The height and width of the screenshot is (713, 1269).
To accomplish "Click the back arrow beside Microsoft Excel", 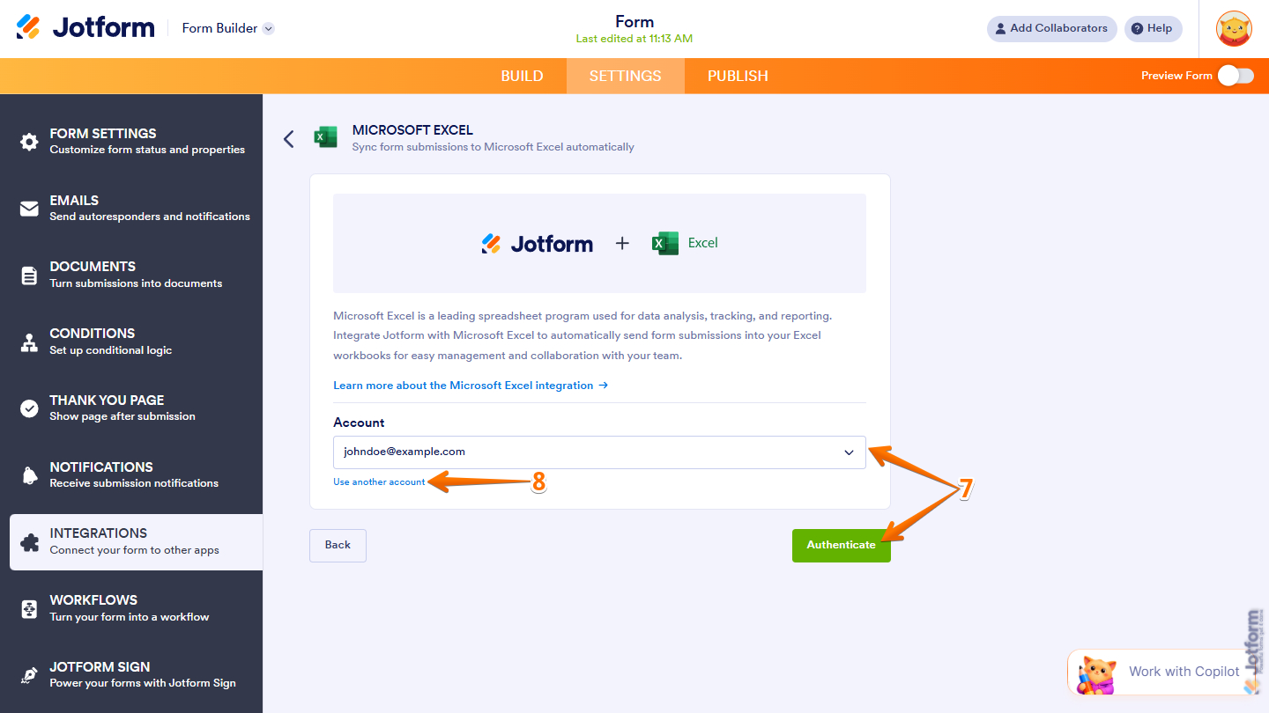I will click(288, 139).
